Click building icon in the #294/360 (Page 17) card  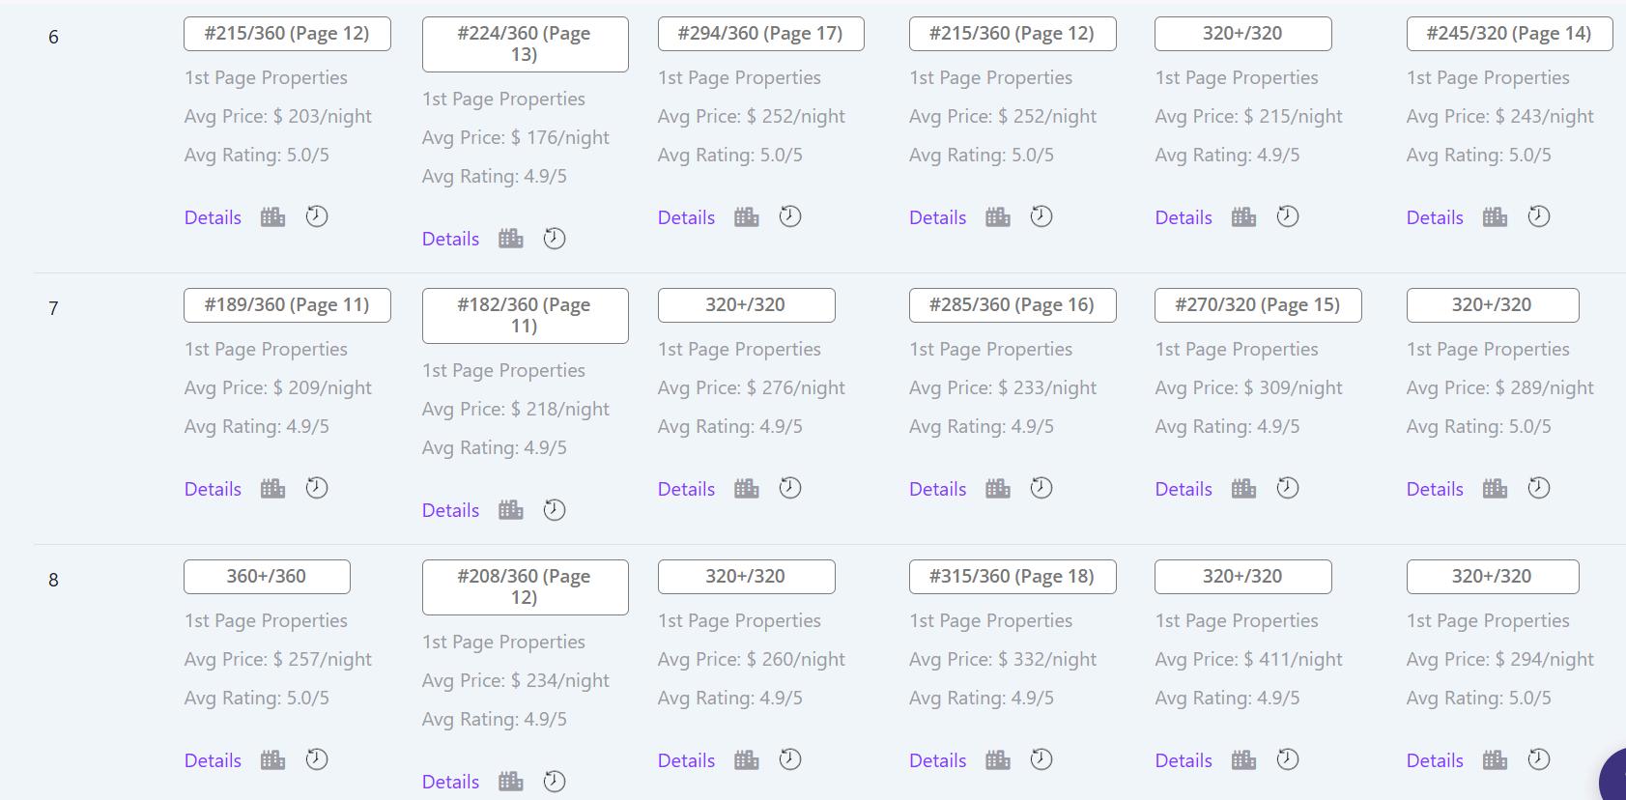point(747,217)
